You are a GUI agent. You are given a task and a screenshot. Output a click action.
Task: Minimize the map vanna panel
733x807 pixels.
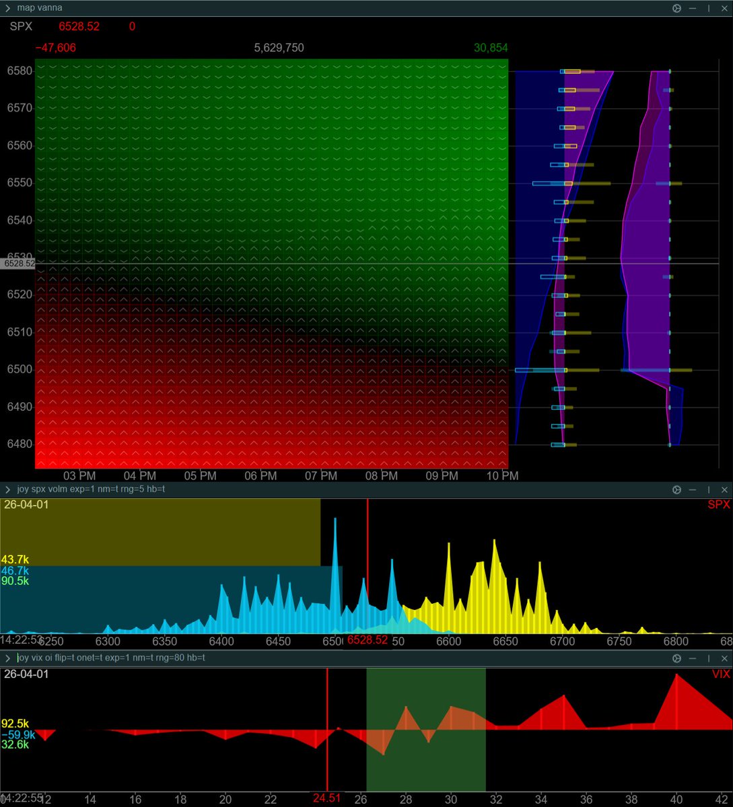click(693, 8)
